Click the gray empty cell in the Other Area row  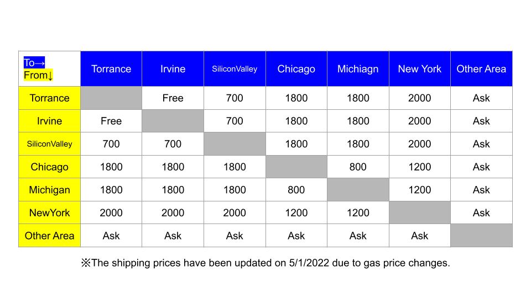click(x=481, y=236)
